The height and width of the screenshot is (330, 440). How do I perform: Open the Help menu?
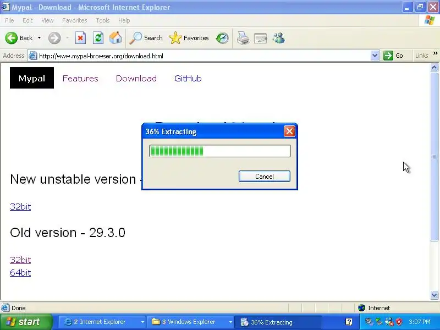click(124, 20)
